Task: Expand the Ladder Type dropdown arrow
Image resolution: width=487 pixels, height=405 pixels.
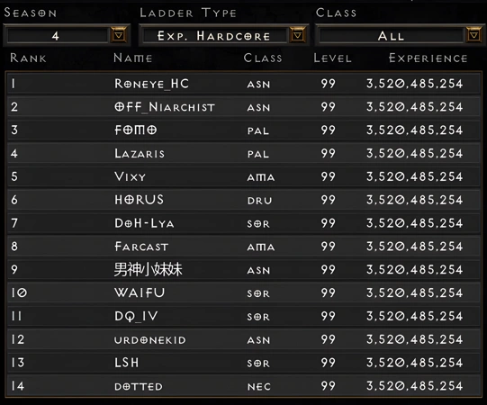Action: click(x=297, y=35)
